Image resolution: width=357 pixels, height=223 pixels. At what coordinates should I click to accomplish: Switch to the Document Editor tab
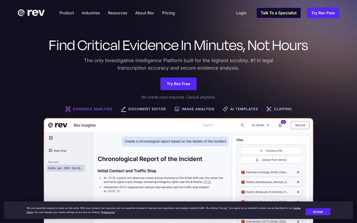click(x=143, y=109)
